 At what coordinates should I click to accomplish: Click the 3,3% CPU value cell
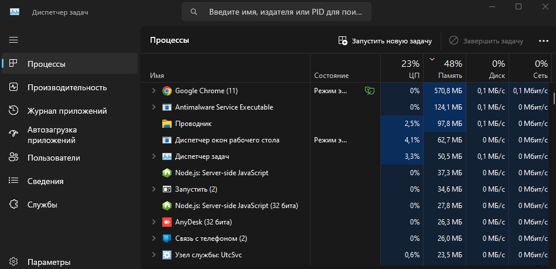coord(402,156)
